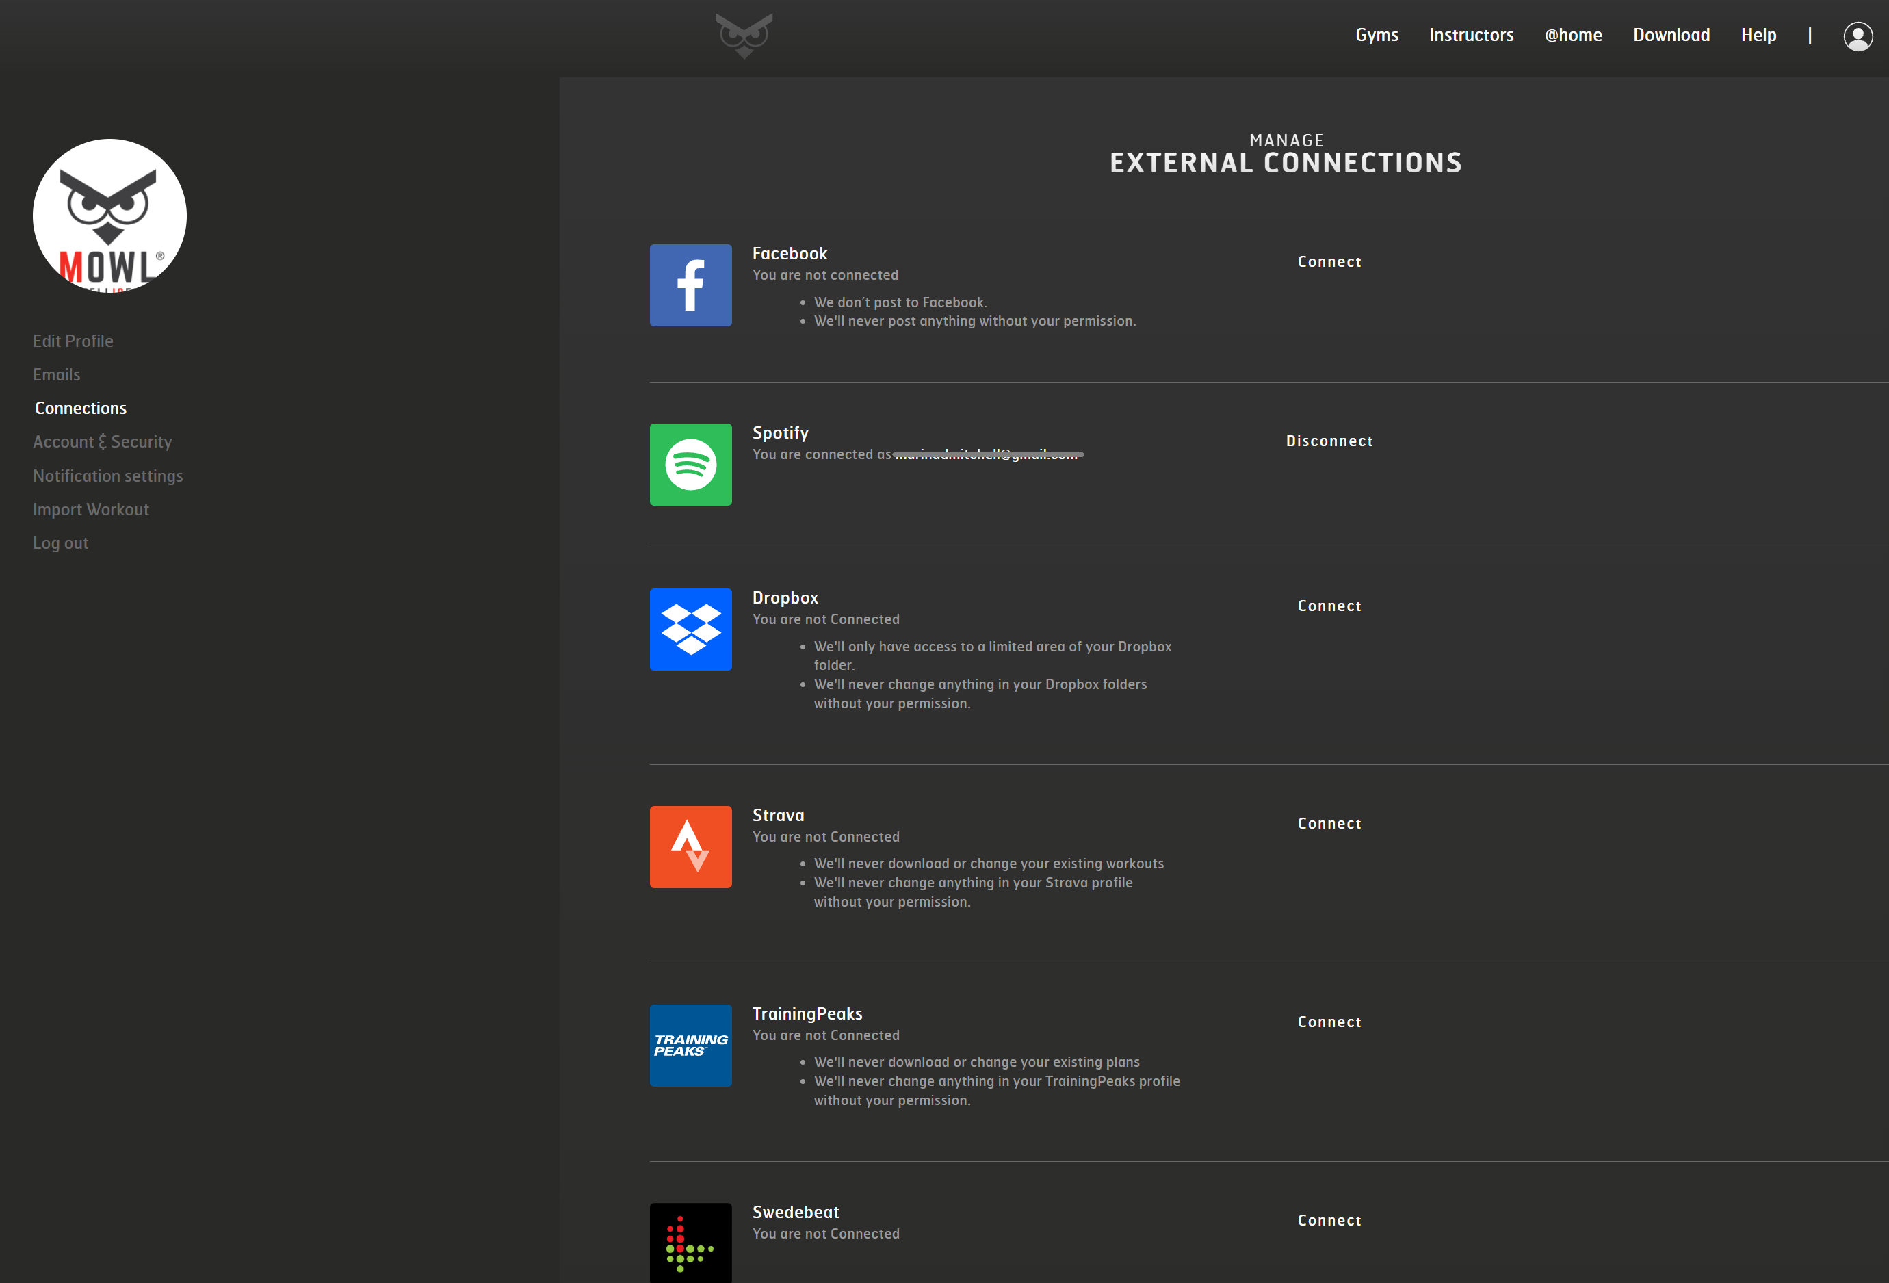Click the Strava logo icon

690,847
